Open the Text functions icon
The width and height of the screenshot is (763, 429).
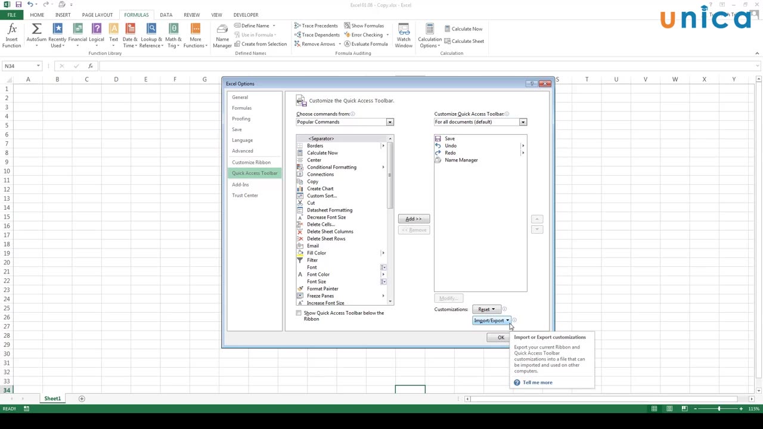(x=113, y=36)
